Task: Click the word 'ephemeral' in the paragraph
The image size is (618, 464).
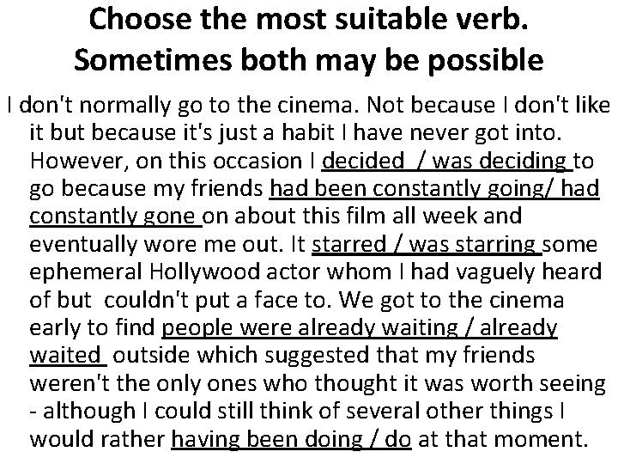Action: 86,272
